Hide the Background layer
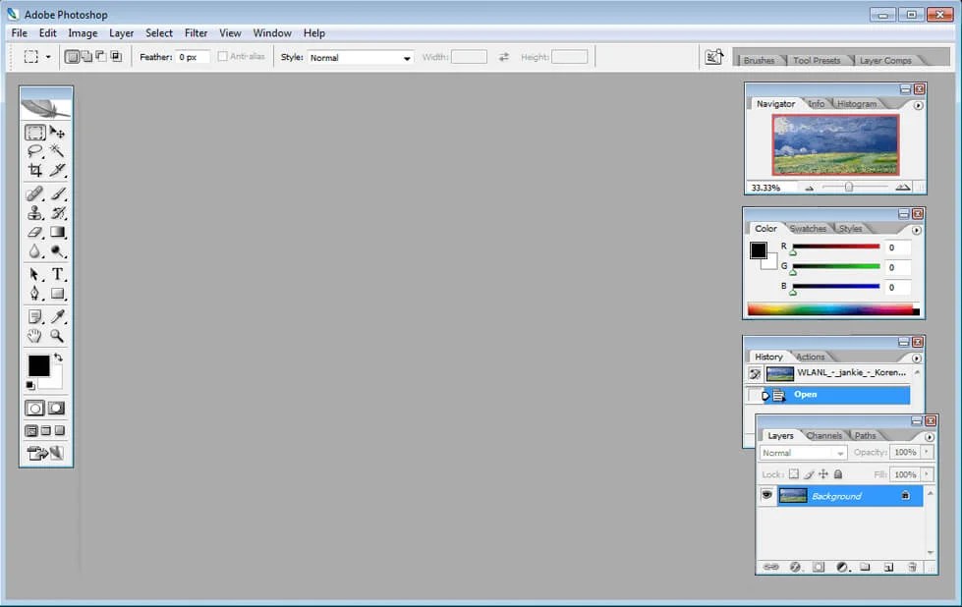The height and width of the screenshot is (607, 962). 767,495
